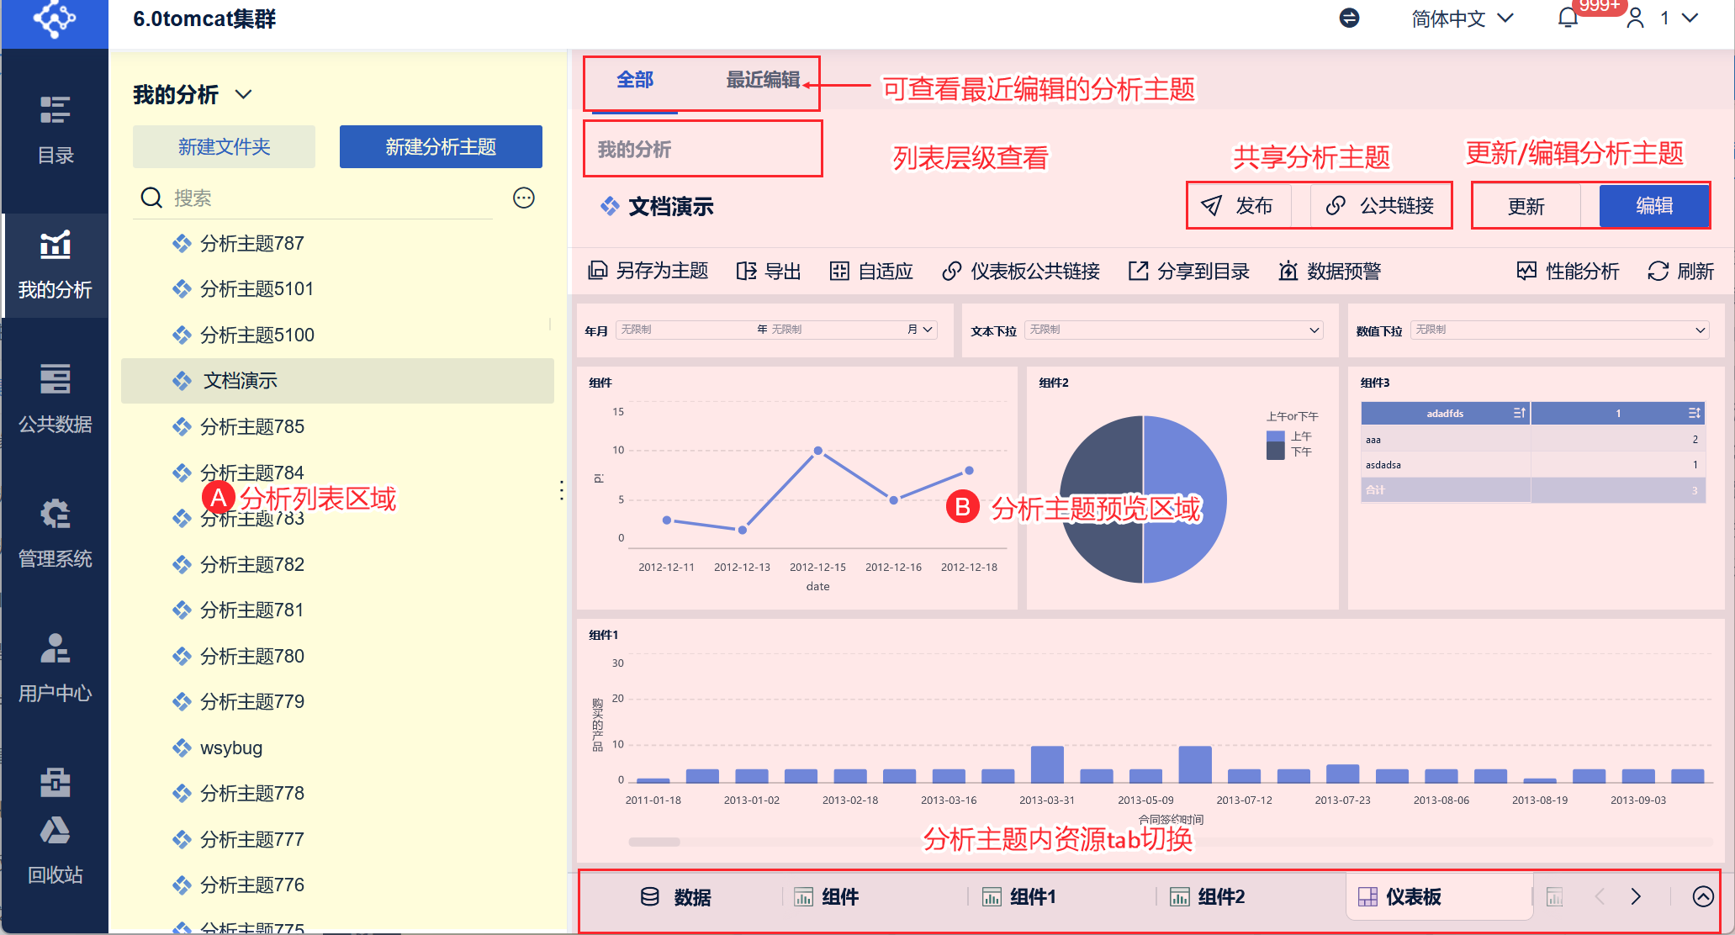Click the blue 编辑 button
The height and width of the screenshot is (935, 1735).
[1653, 206]
